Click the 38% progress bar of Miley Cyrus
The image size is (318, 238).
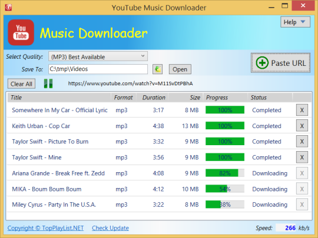tap(225, 205)
